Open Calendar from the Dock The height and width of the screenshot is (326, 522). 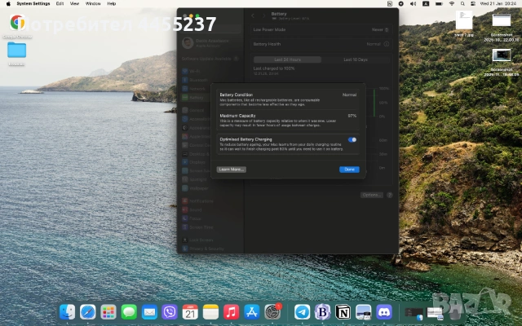point(190,312)
